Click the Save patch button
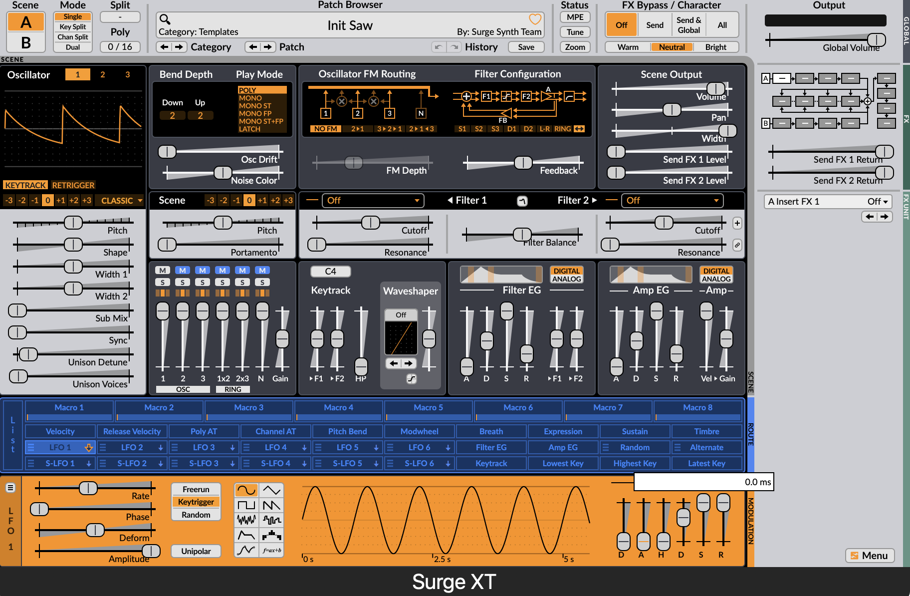 point(526,46)
